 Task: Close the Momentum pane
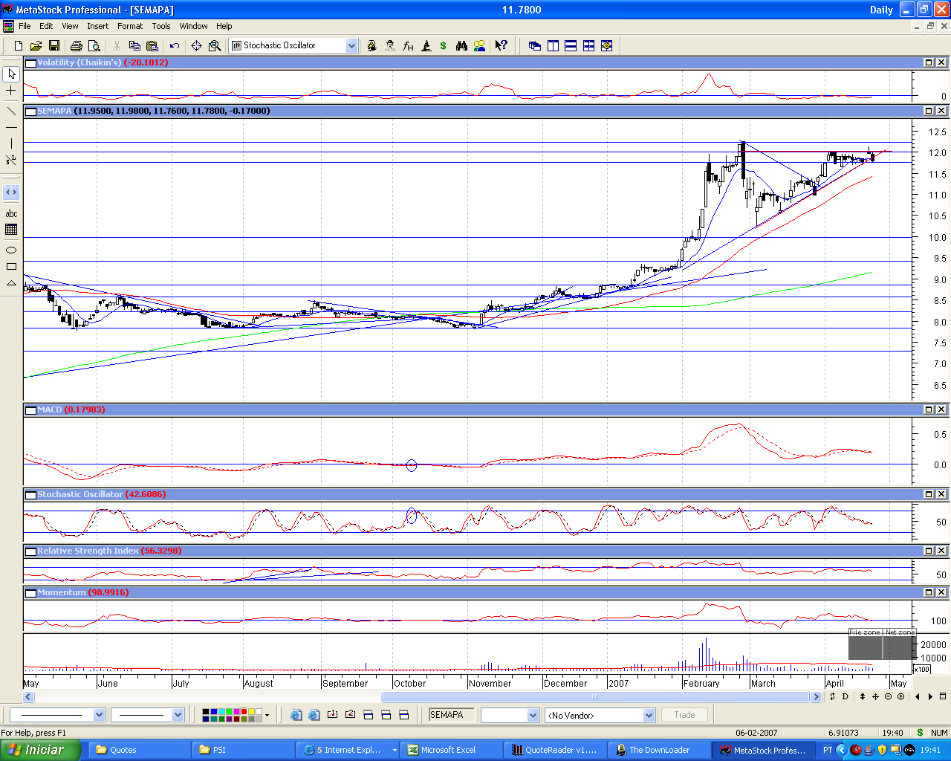(941, 592)
